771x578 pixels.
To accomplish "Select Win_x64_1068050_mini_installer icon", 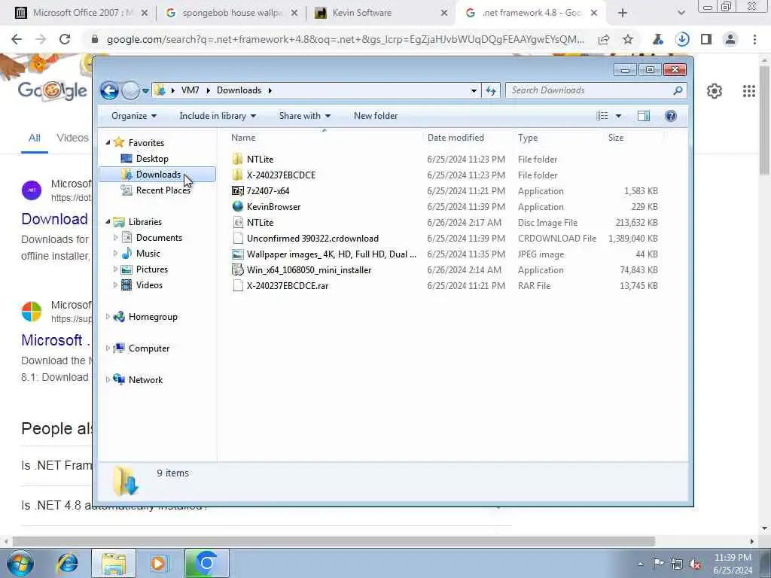I will 238,270.
